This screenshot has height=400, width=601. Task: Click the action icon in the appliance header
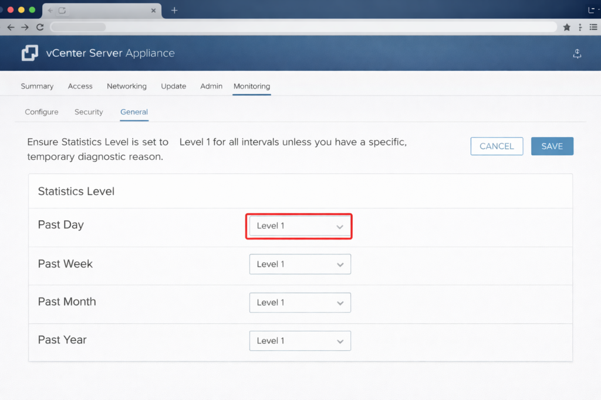coord(577,53)
